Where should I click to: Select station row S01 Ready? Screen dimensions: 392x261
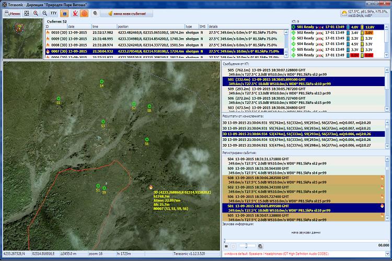pyautogui.click(x=338, y=27)
